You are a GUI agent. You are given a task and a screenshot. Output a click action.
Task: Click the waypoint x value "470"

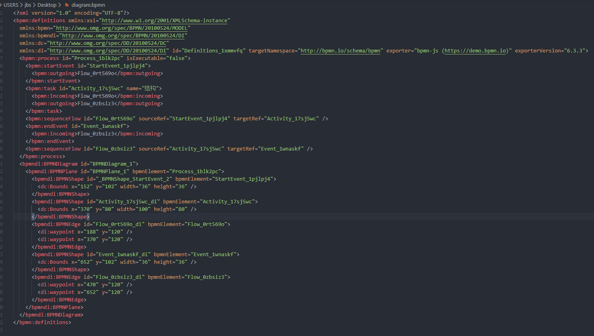pyautogui.click(x=91, y=285)
